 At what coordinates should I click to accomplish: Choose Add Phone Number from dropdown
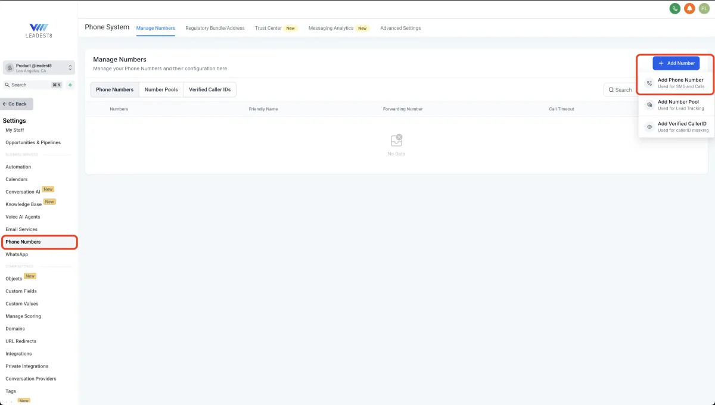point(676,83)
